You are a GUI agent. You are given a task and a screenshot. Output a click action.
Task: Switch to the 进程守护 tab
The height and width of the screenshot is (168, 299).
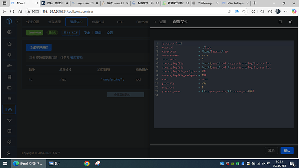coord(76,22)
